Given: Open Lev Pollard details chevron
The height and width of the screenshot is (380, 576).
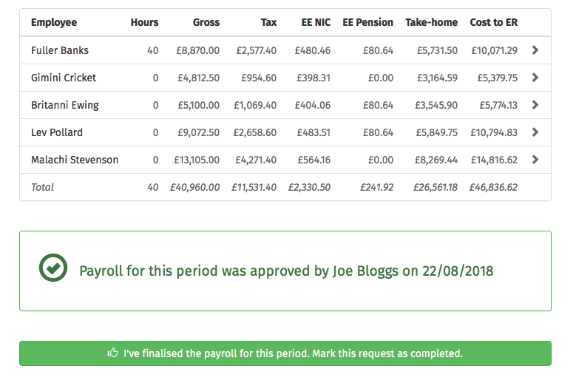Looking at the screenshot, I should [535, 132].
